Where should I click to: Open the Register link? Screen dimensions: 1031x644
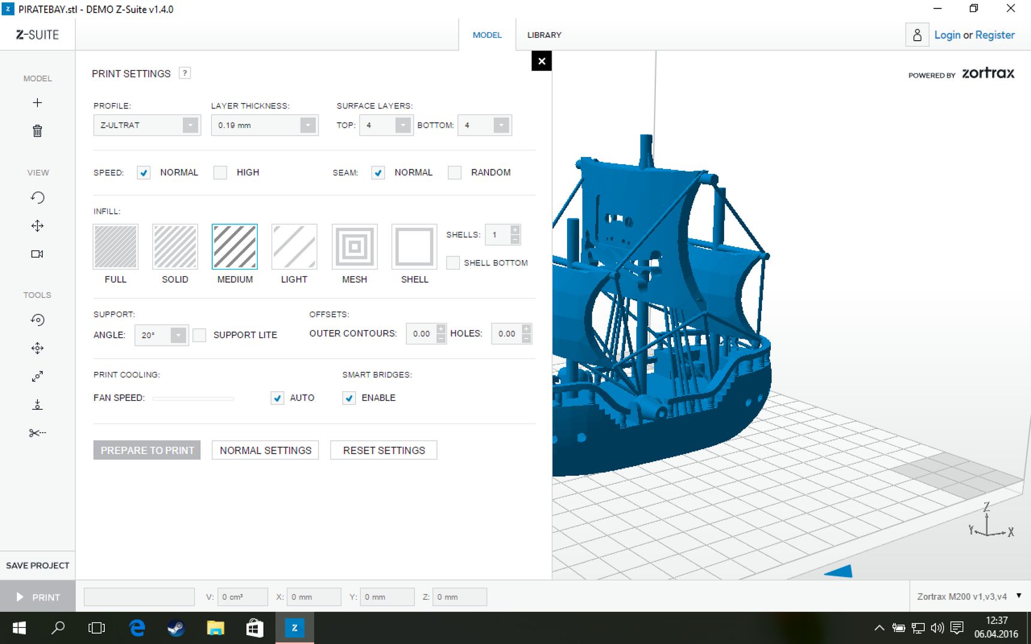[x=995, y=35]
